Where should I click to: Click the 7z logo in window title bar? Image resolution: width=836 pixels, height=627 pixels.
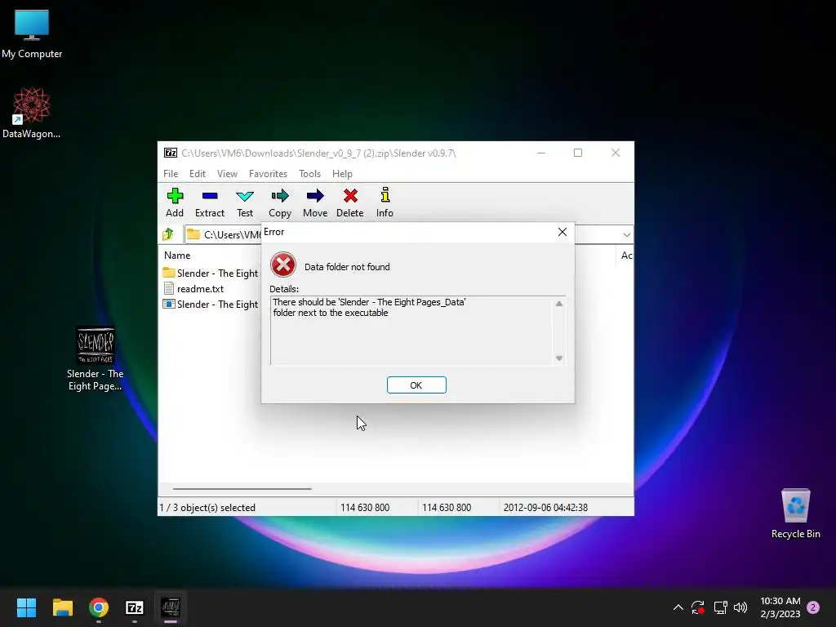(171, 153)
